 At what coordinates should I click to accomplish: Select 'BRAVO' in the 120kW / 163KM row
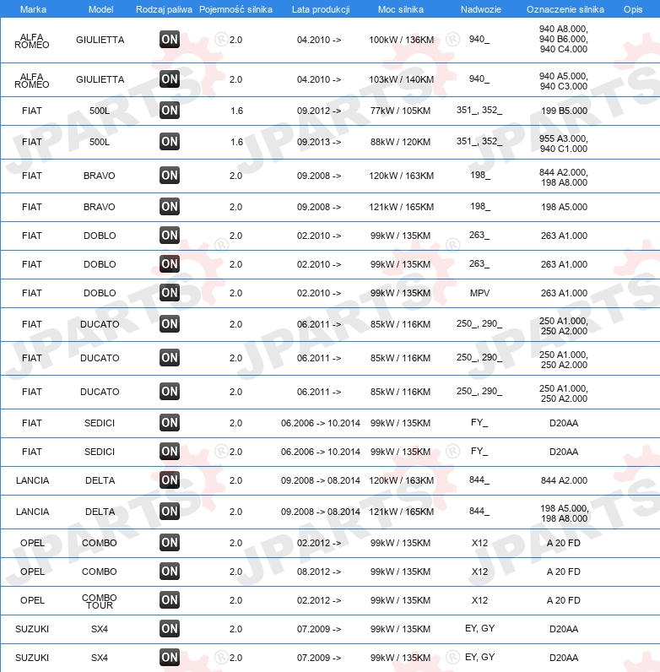99,176
